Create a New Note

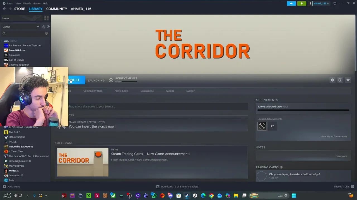(341, 156)
